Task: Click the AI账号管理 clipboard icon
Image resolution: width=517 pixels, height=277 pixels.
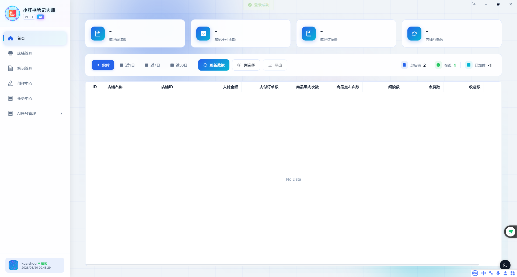Action: 11,113
